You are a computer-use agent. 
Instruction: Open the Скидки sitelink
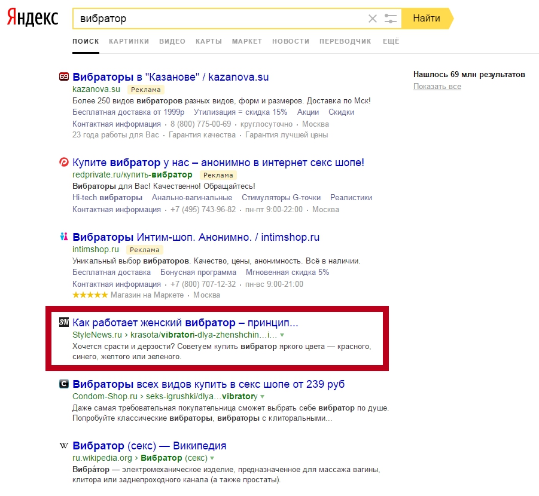[x=341, y=112]
